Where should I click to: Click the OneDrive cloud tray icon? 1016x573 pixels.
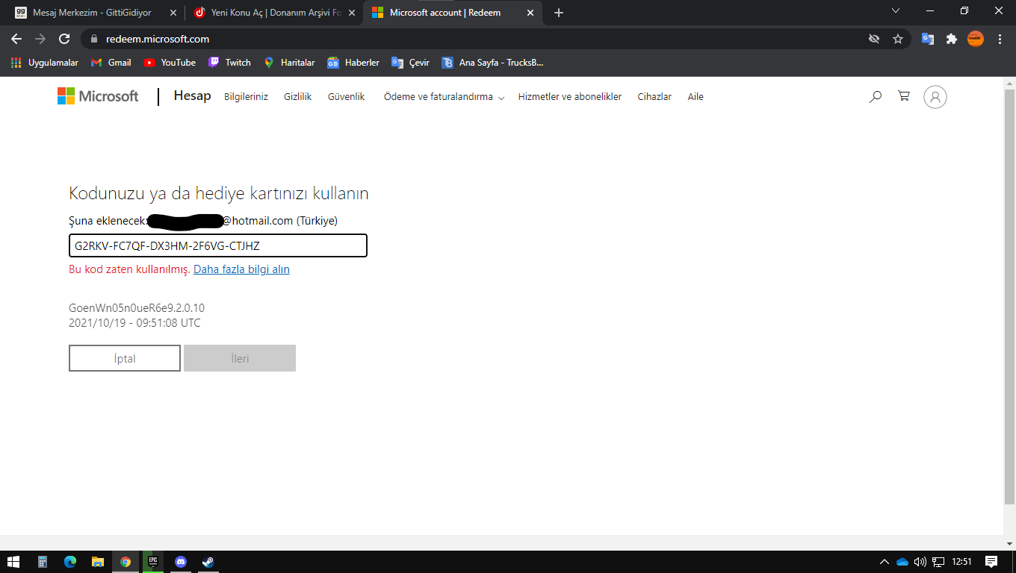click(x=902, y=562)
